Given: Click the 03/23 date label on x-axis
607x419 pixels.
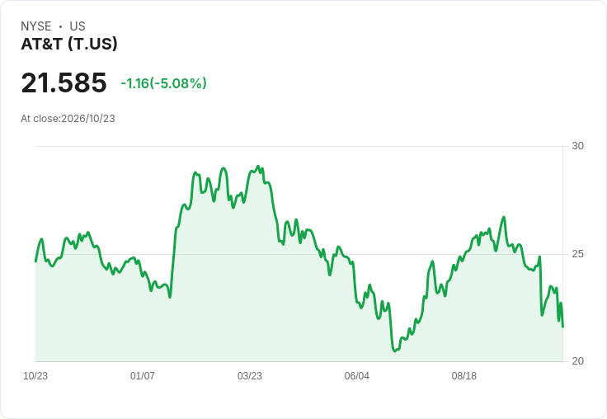Looking at the screenshot, I should pyautogui.click(x=250, y=376).
